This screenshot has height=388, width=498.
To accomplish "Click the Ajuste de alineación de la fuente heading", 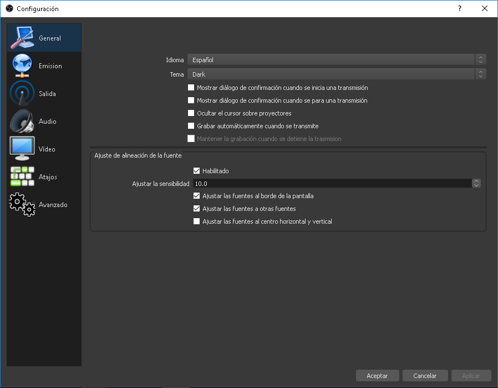I will [x=138, y=155].
